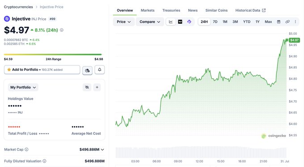
Task: Select YTD time range
Action: point(247,22)
